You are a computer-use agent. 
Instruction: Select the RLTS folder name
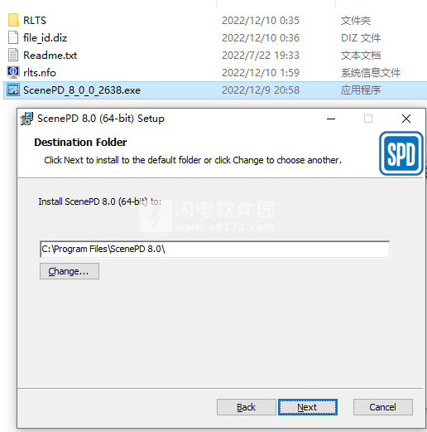pyautogui.click(x=35, y=21)
